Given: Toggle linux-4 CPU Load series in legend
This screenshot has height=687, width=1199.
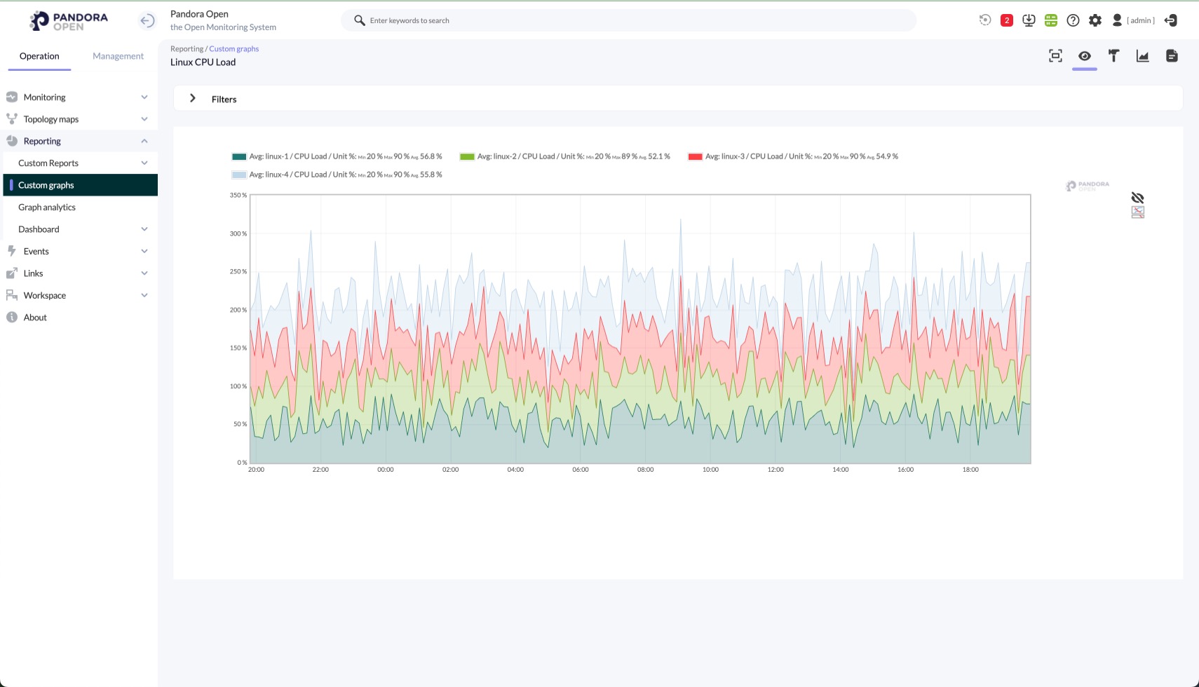Looking at the screenshot, I should pyautogui.click(x=345, y=175).
